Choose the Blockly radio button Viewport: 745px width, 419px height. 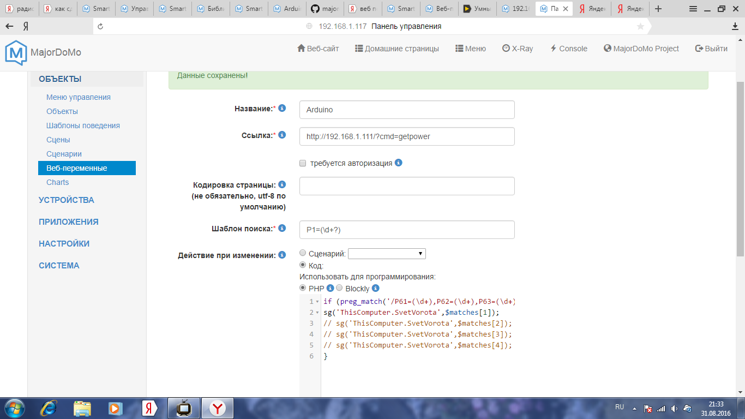tap(339, 288)
